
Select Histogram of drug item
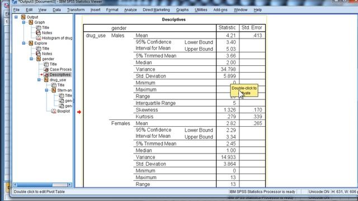click(x=57, y=38)
